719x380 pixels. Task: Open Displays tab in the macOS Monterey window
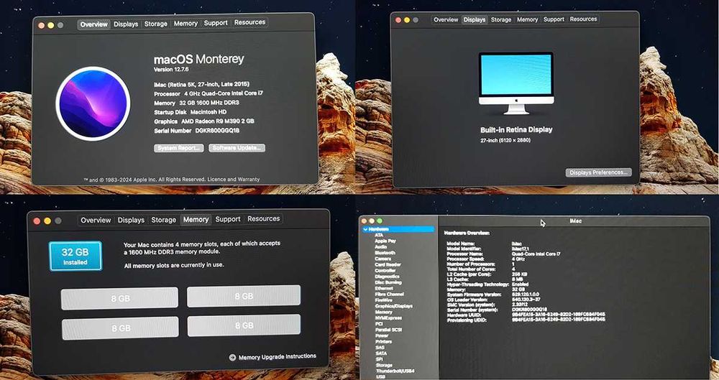click(x=126, y=24)
